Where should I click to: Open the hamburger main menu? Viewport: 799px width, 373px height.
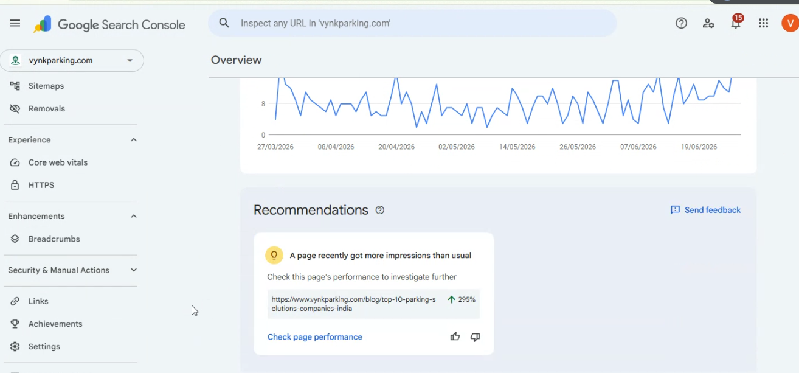tap(15, 24)
